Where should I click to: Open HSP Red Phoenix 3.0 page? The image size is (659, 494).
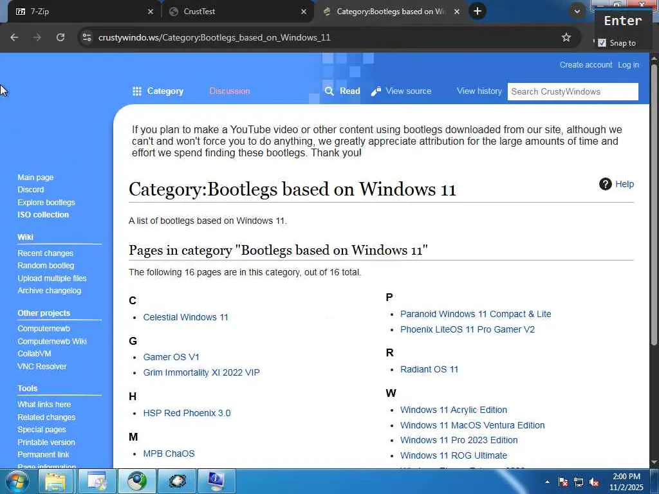pyautogui.click(x=187, y=413)
